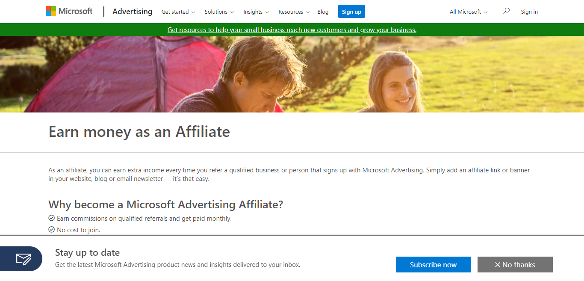Screen dimensions: 584x281
Task: Click the checkmark icon beside Earn commissions
Action: [x=52, y=218]
